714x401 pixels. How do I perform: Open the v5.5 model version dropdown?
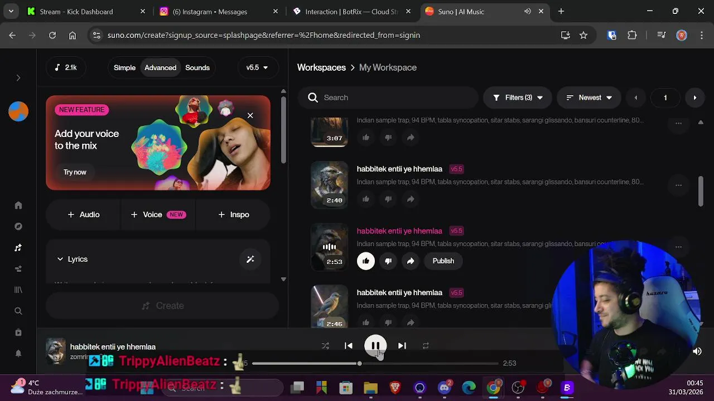click(257, 67)
